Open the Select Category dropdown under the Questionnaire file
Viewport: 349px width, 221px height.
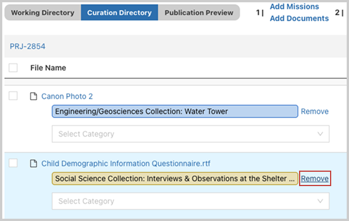click(191, 201)
